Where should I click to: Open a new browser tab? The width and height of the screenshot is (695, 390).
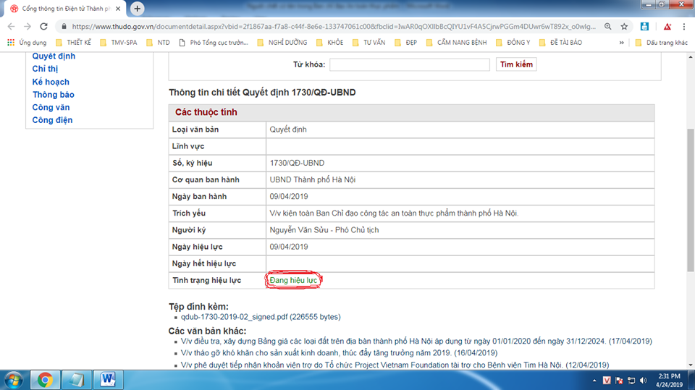click(x=137, y=9)
